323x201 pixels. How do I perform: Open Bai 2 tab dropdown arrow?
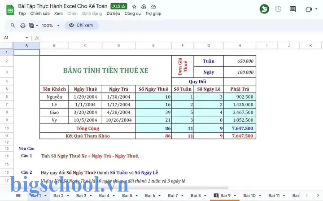click(68, 196)
